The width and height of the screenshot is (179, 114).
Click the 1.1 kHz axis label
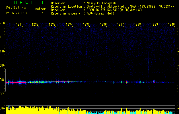coord(3,37)
